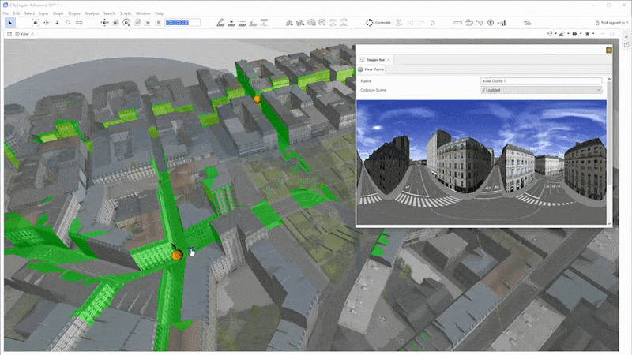The height and width of the screenshot is (355, 632).
Task: Click the play triangle icon after Generate
Action: (x=432, y=23)
